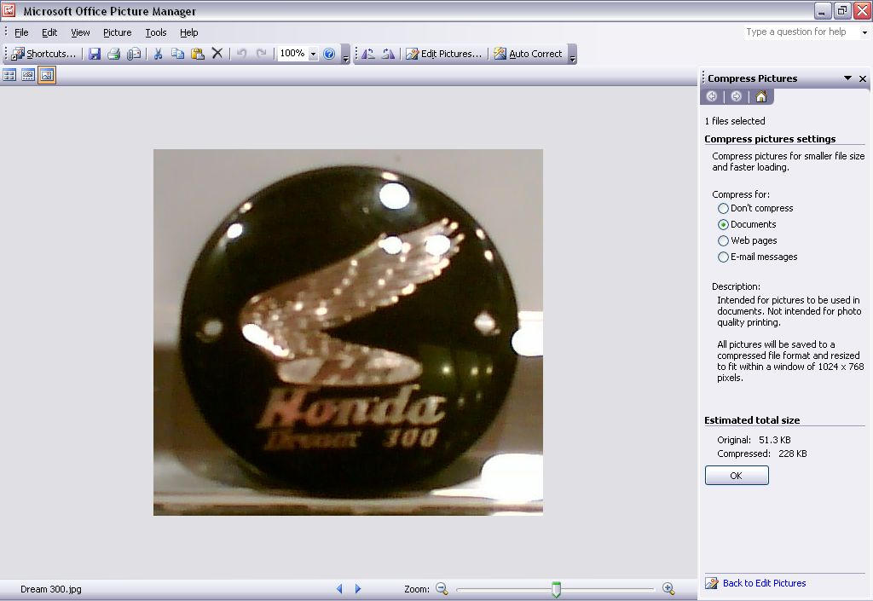Open the help question dropdown arrow
873x601 pixels.
click(864, 32)
